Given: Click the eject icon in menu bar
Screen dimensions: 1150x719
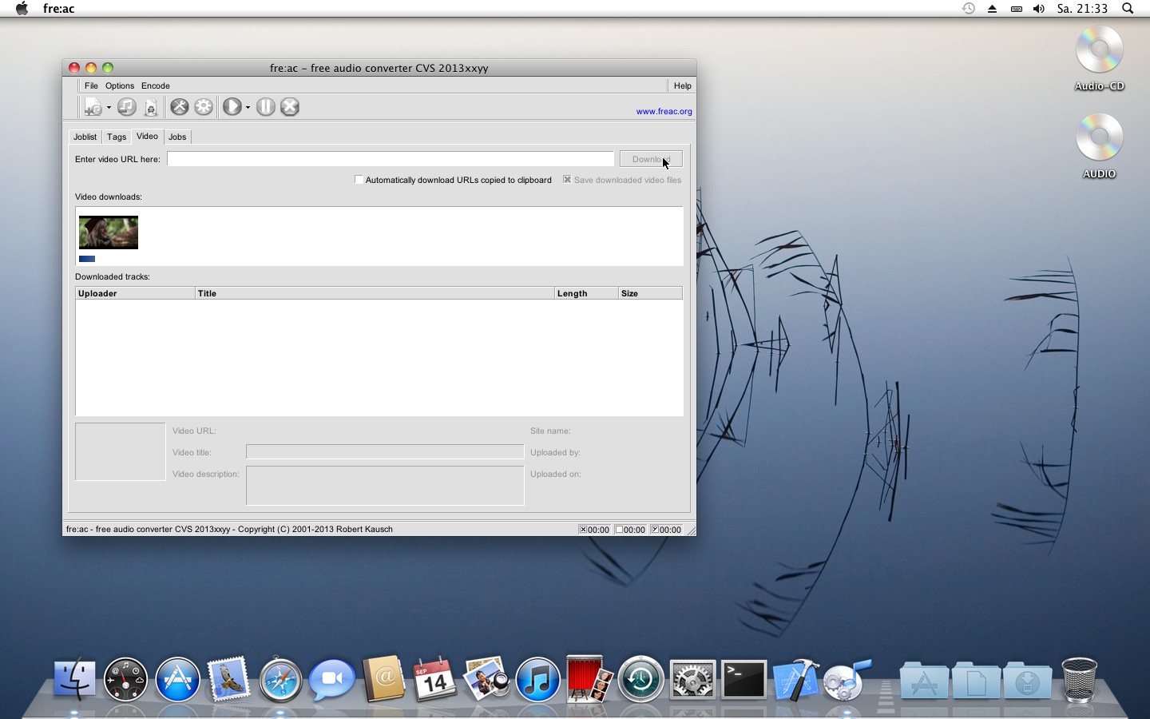Looking at the screenshot, I should 992,9.
